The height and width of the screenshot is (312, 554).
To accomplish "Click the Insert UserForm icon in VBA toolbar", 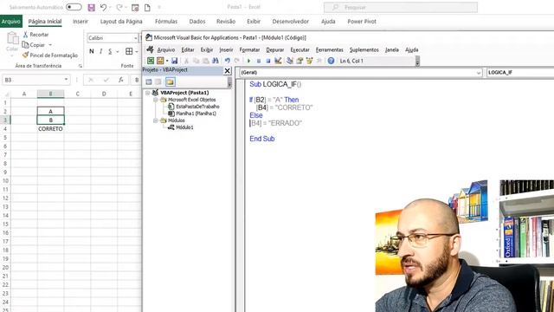I will [160, 61].
